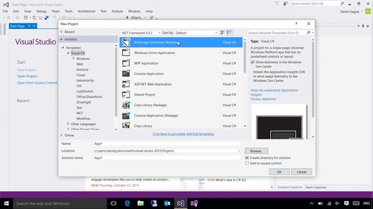Switch templates to medium icons list view
The height and width of the screenshot is (209, 373).
coord(229,33)
